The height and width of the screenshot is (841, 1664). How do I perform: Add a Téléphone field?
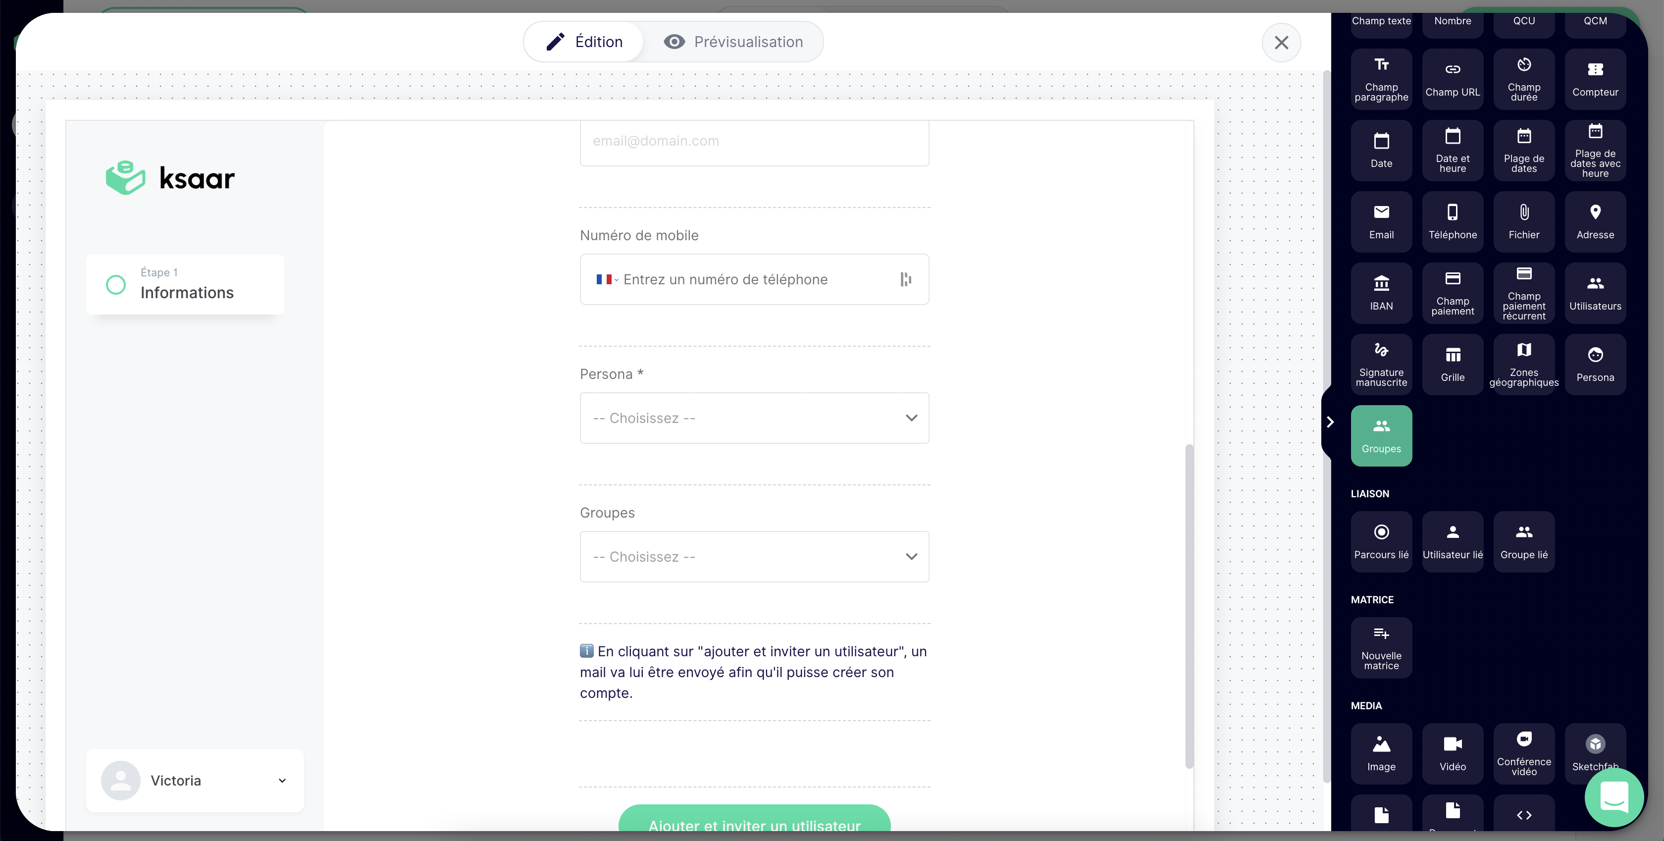pos(1452,221)
